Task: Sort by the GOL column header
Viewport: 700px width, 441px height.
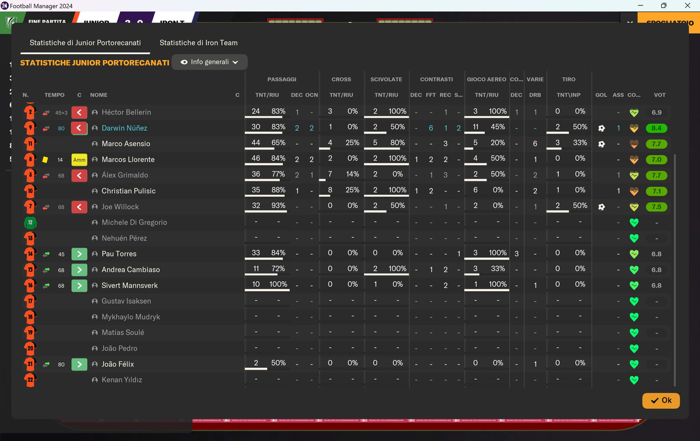Action: pyautogui.click(x=601, y=95)
